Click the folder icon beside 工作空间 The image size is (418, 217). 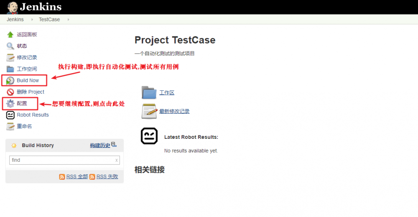pos(10,69)
